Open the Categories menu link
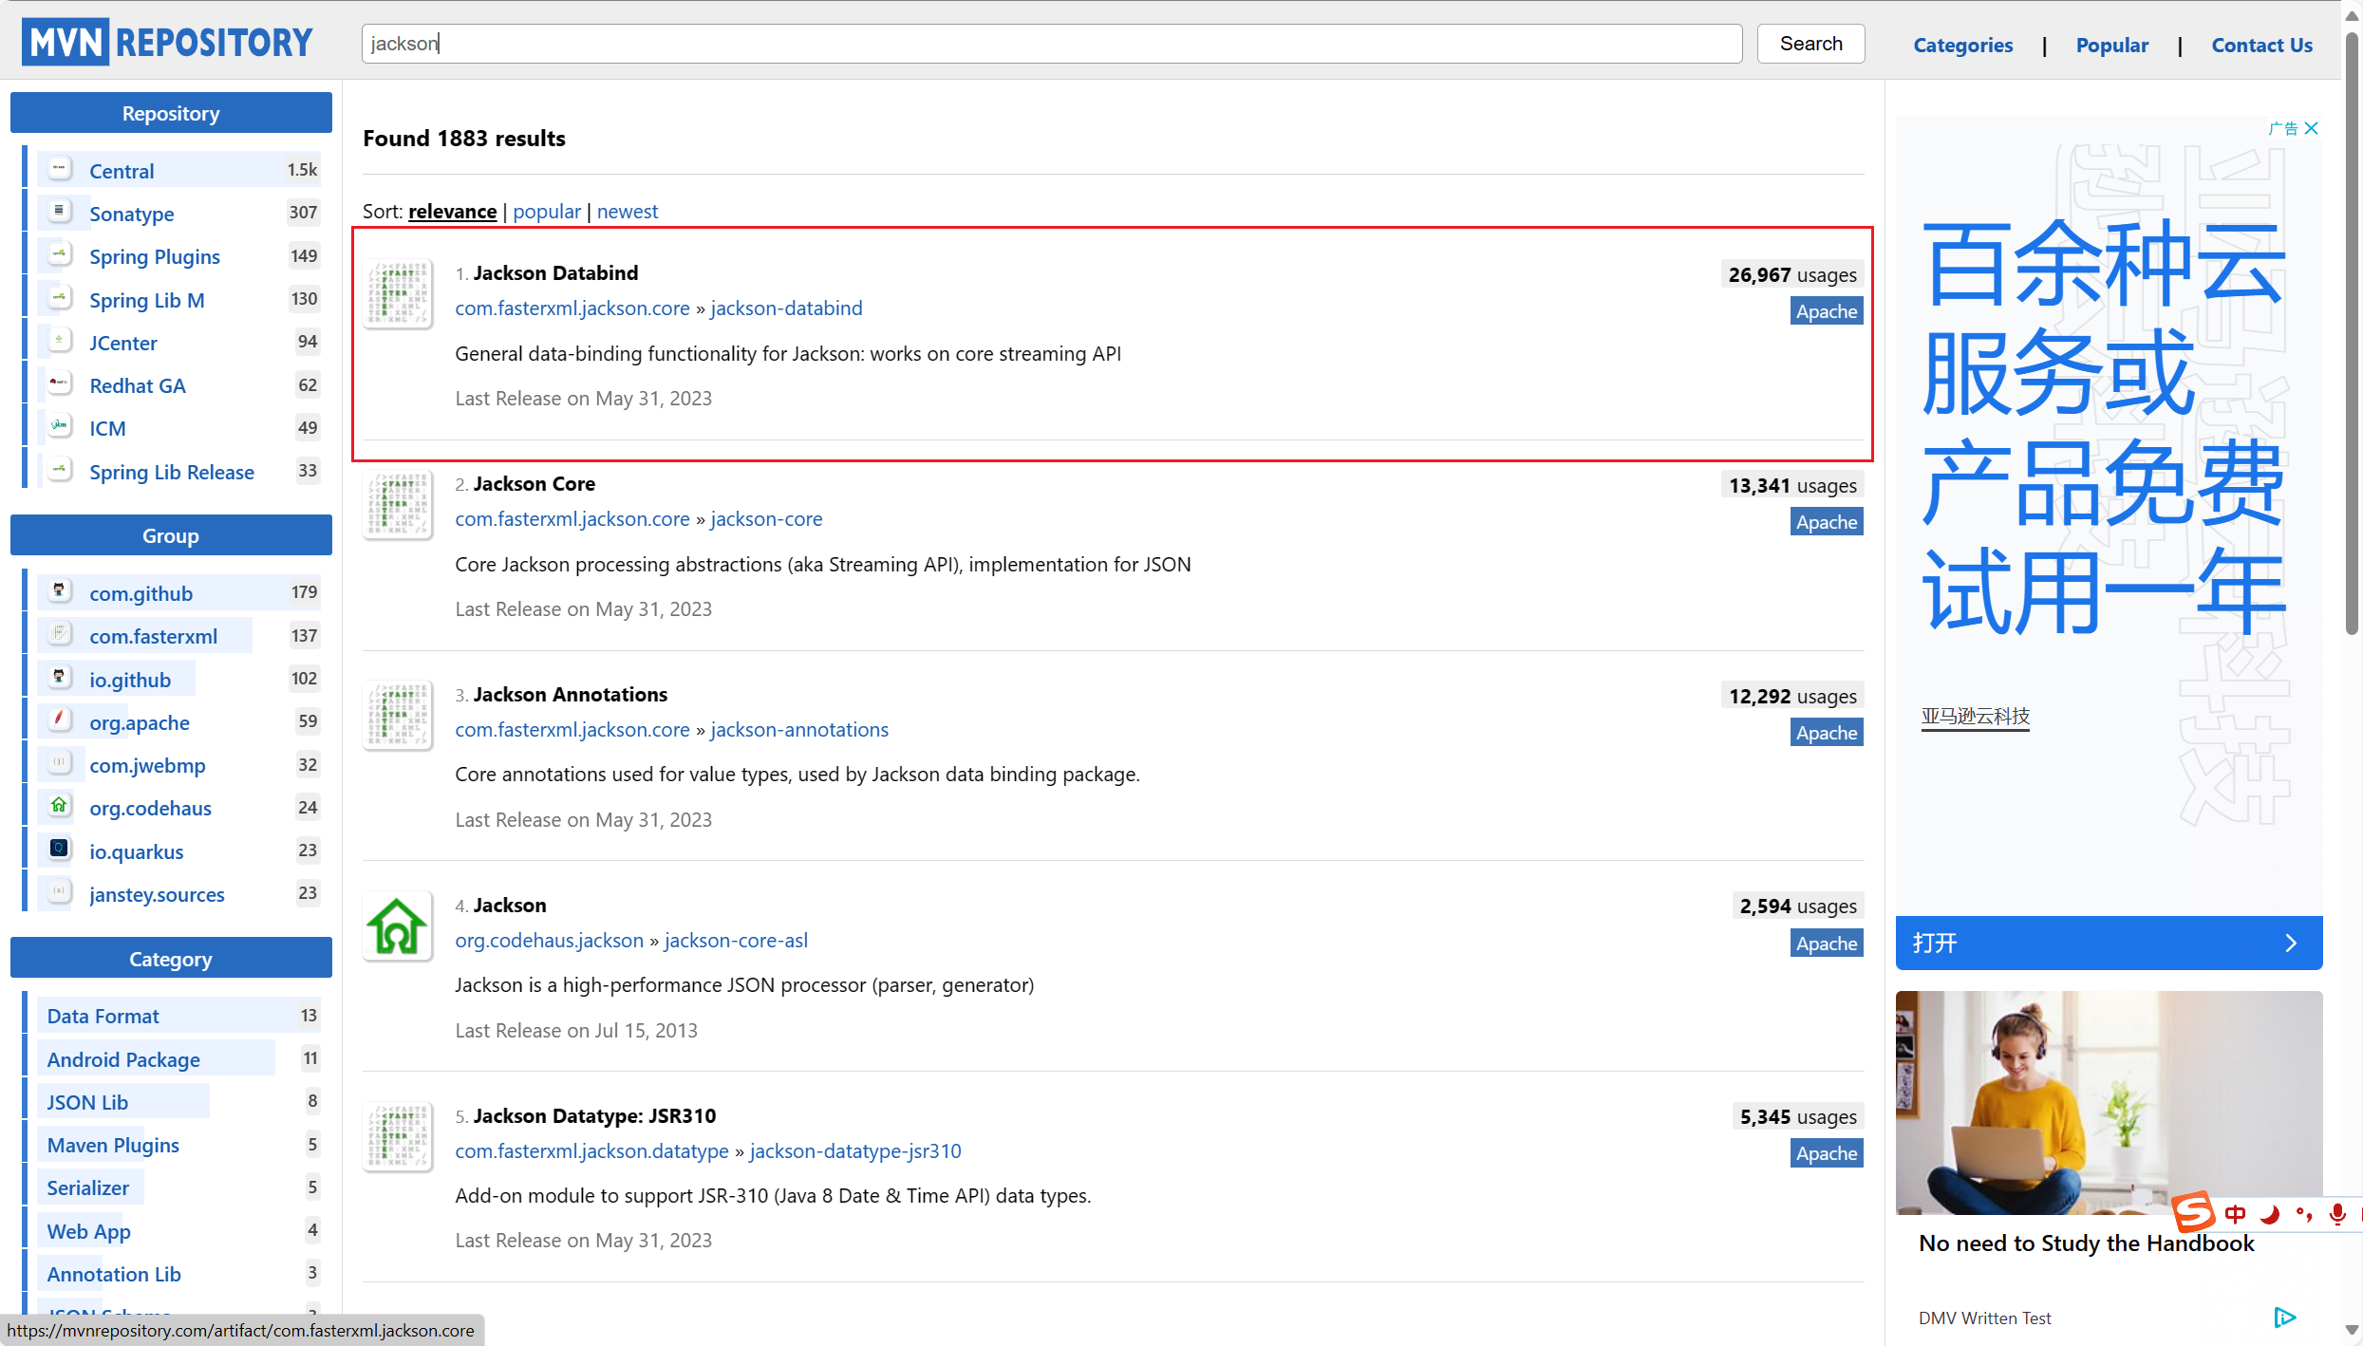2363x1346 pixels. pos(1962,45)
